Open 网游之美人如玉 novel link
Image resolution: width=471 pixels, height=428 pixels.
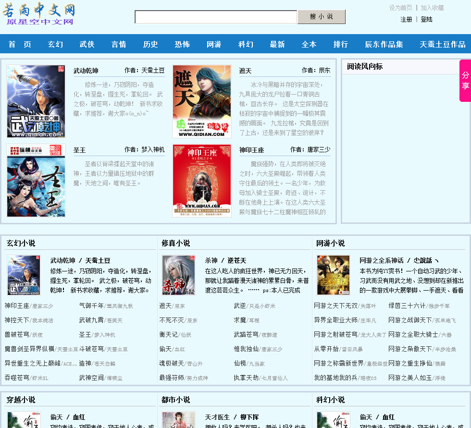tap(410, 378)
